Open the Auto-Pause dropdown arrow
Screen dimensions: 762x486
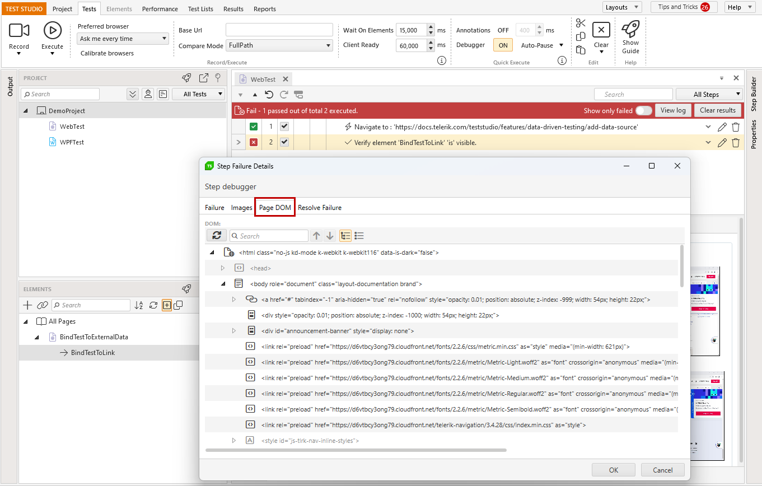[562, 45]
